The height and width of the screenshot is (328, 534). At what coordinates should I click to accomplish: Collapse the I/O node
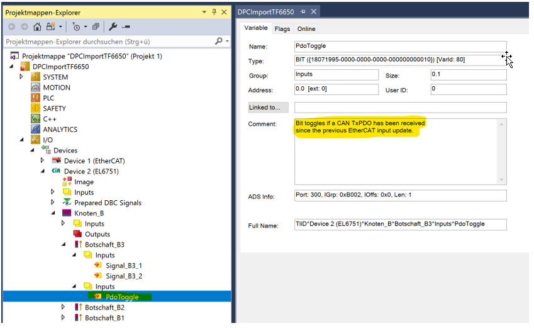[x=22, y=140]
